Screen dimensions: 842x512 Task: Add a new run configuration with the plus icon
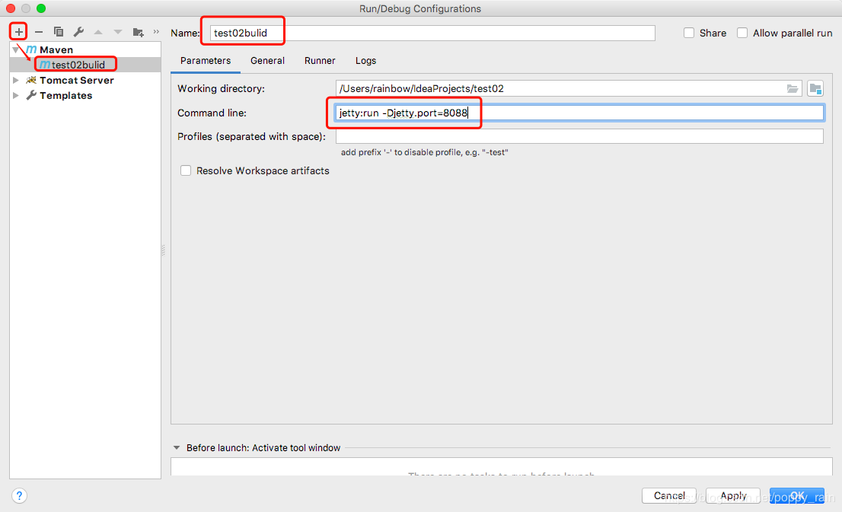[x=19, y=32]
